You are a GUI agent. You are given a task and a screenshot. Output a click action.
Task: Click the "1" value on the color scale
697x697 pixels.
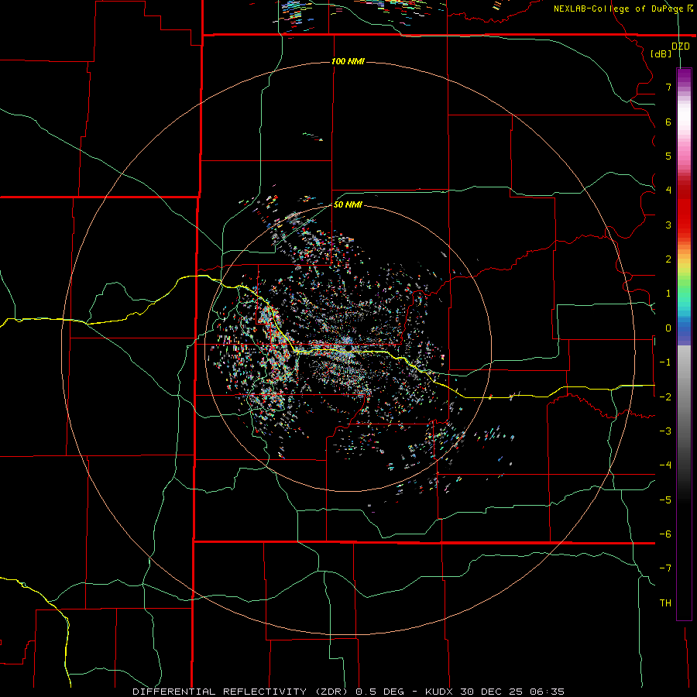point(668,294)
